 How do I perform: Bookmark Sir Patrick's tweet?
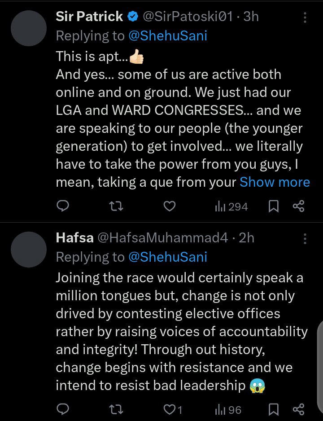pos(275,206)
